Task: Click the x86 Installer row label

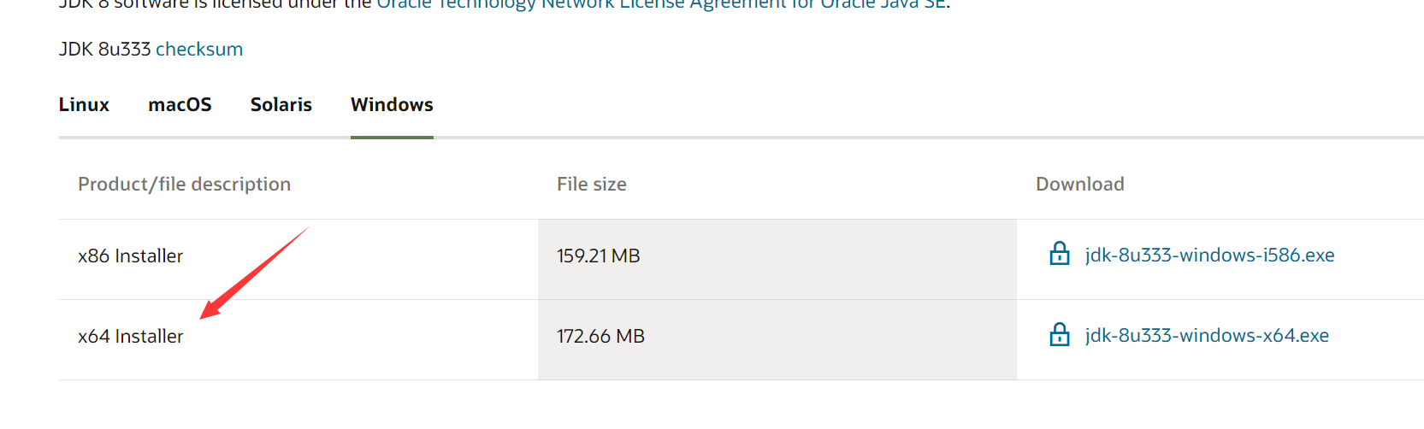Action: point(131,256)
